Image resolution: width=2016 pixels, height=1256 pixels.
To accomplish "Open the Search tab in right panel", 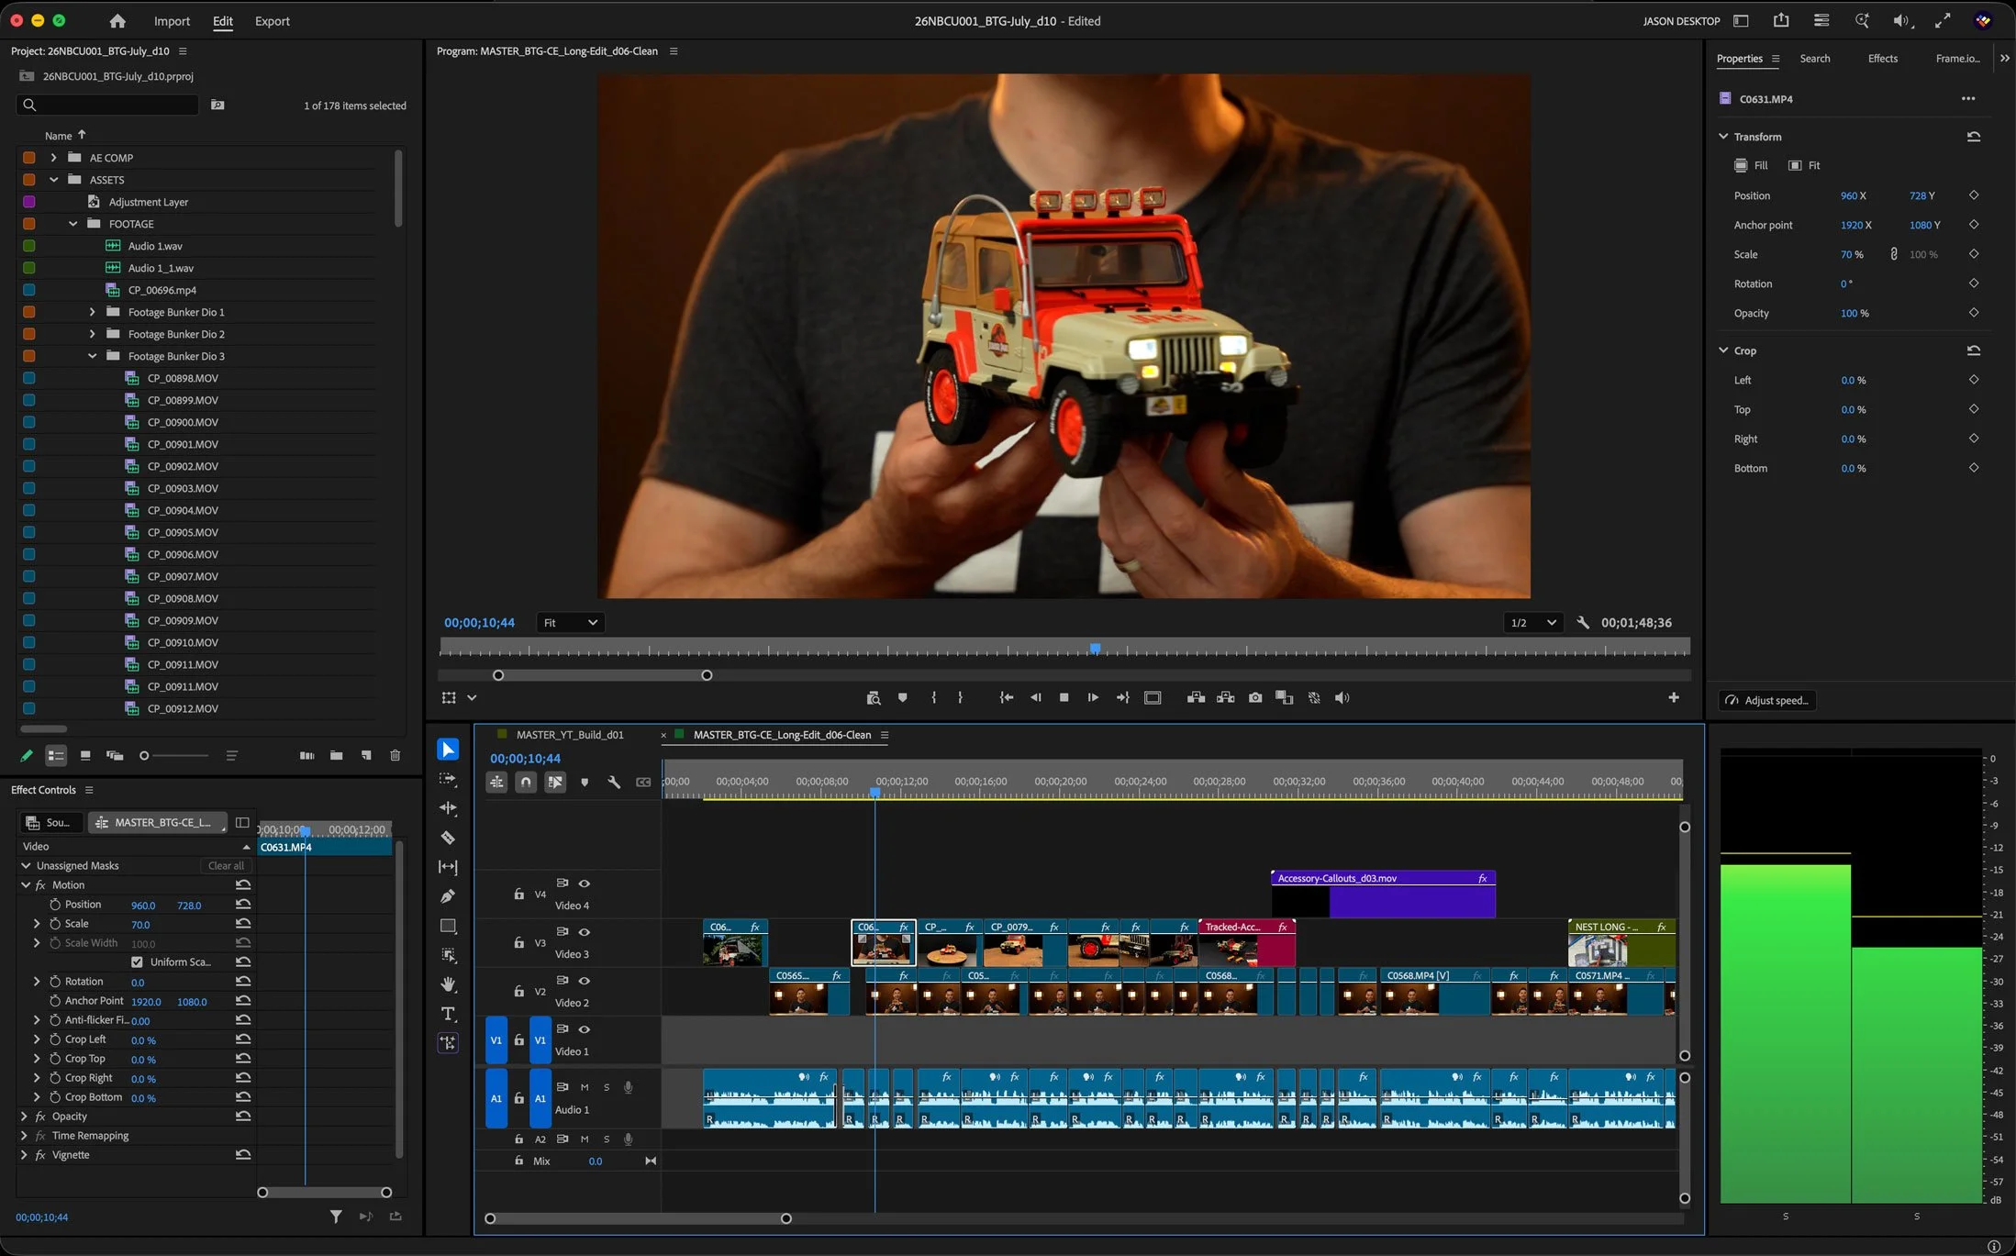I will [1814, 59].
